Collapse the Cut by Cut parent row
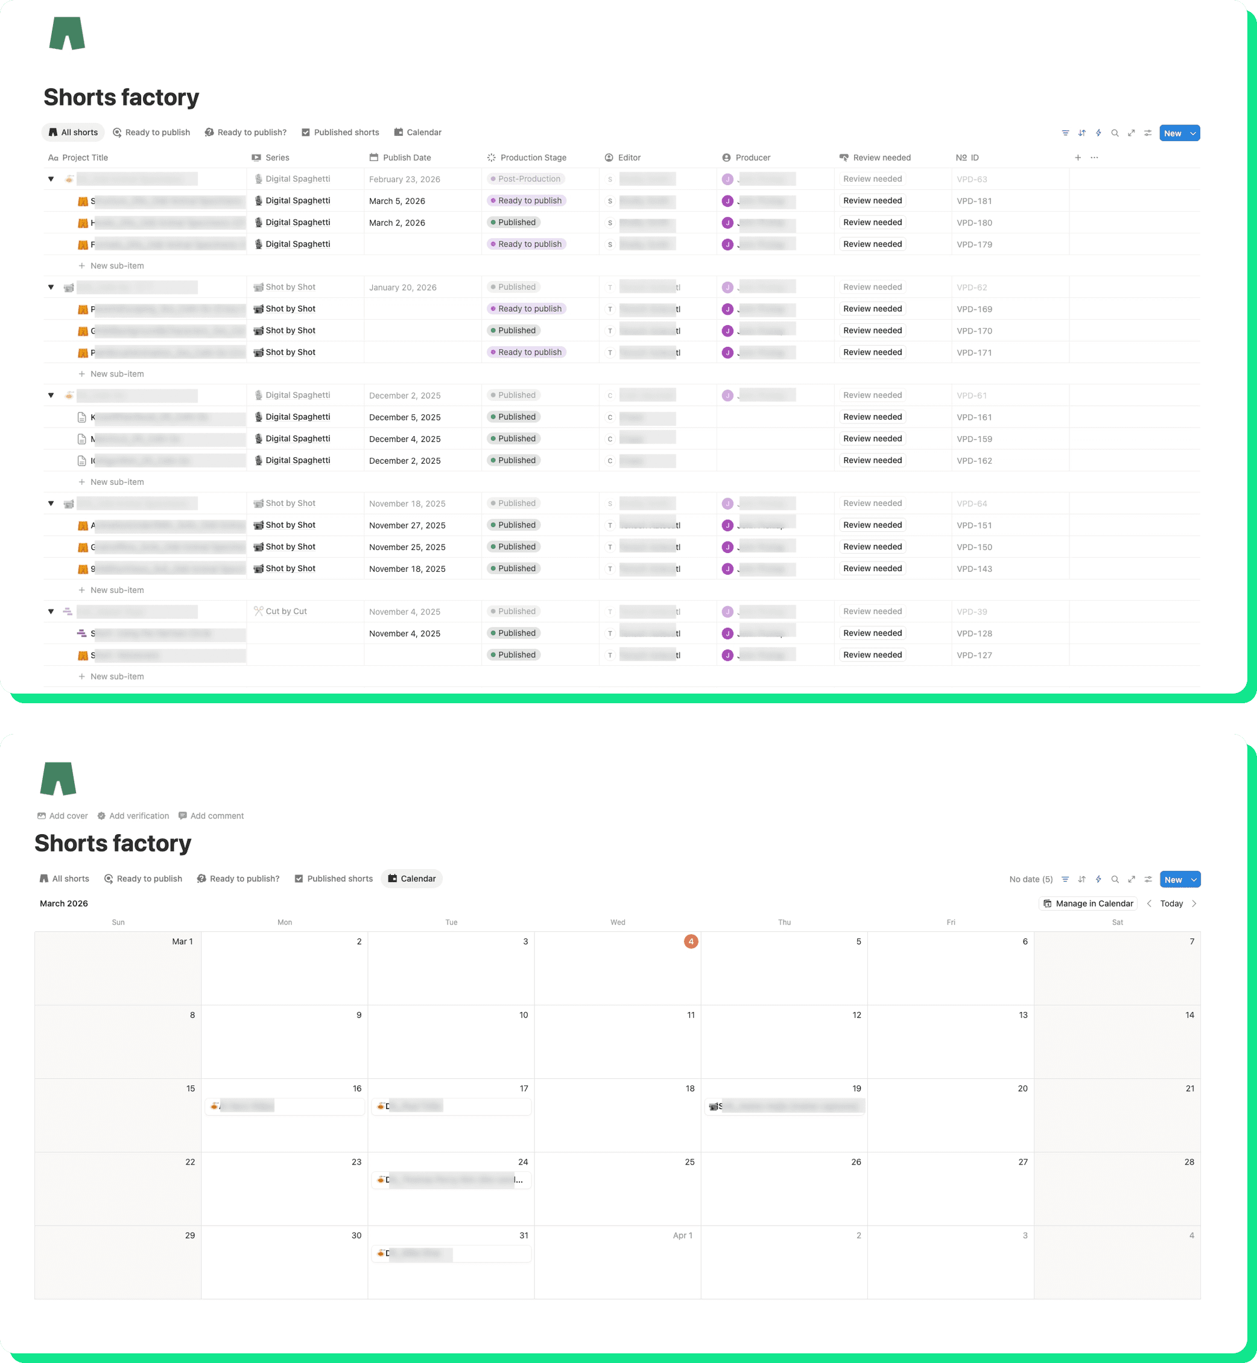The image size is (1257, 1363). pos(51,612)
